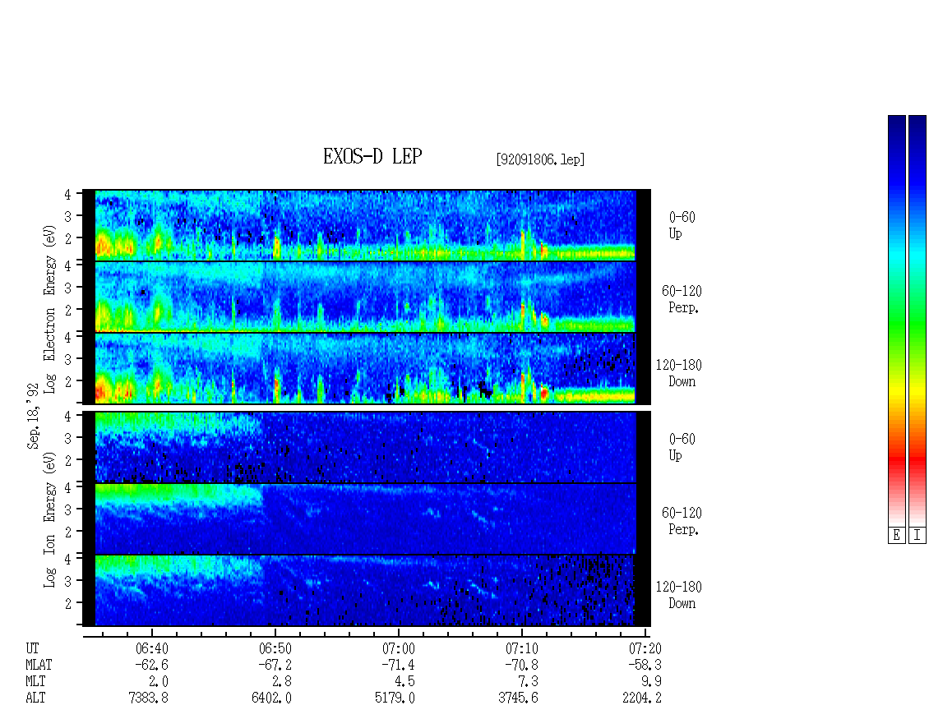The width and height of the screenshot is (929, 719).
Task: Click the 06:50 UT tick label
Action: (x=275, y=648)
